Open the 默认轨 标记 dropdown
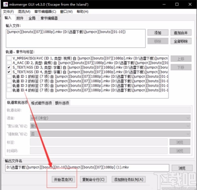The width and height of the screenshot is (197, 190). tap(111, 126)
